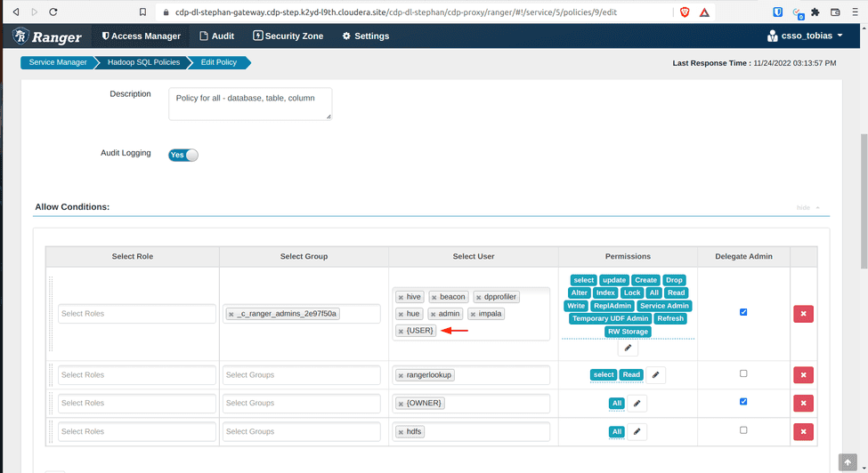Screen dimensions: 868x473
Task: Delete the first allow condition row
Action: point(803,314)
